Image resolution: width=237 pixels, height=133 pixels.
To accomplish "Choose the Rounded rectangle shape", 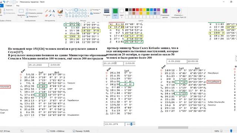I will point(79,10).
